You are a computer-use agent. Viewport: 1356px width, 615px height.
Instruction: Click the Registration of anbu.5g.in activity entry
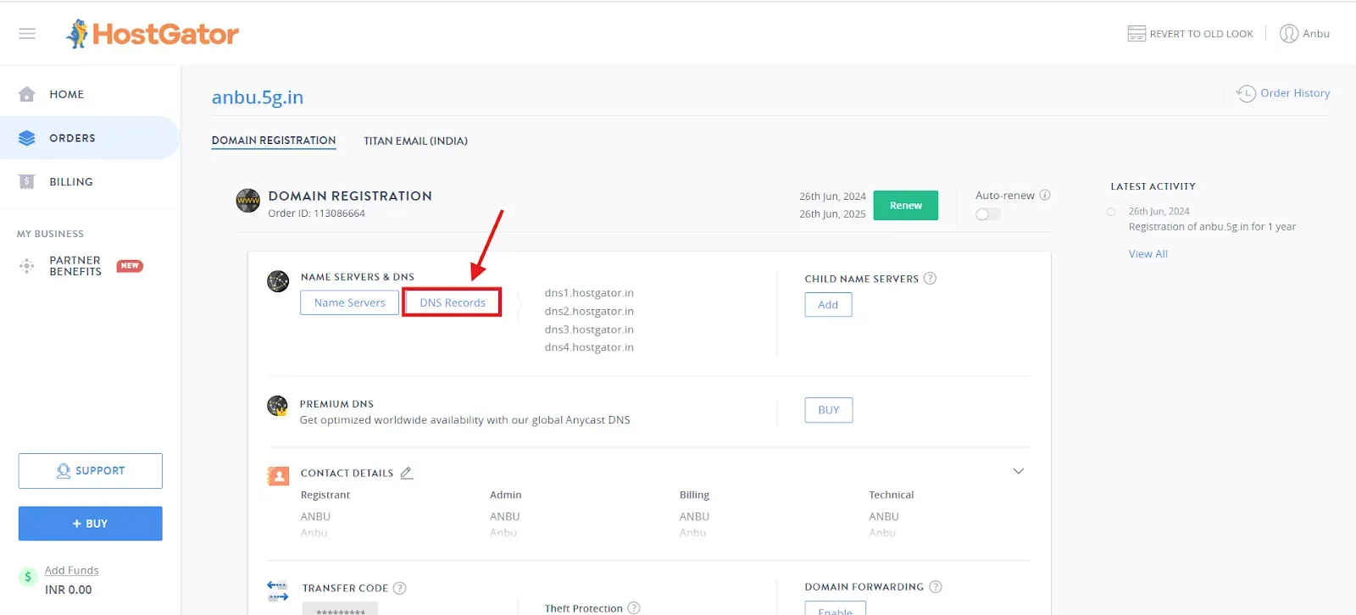pos(1212,227)
